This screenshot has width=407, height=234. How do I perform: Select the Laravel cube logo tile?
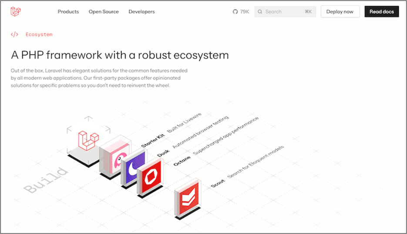pyautogui.click(x=88, y=141)
